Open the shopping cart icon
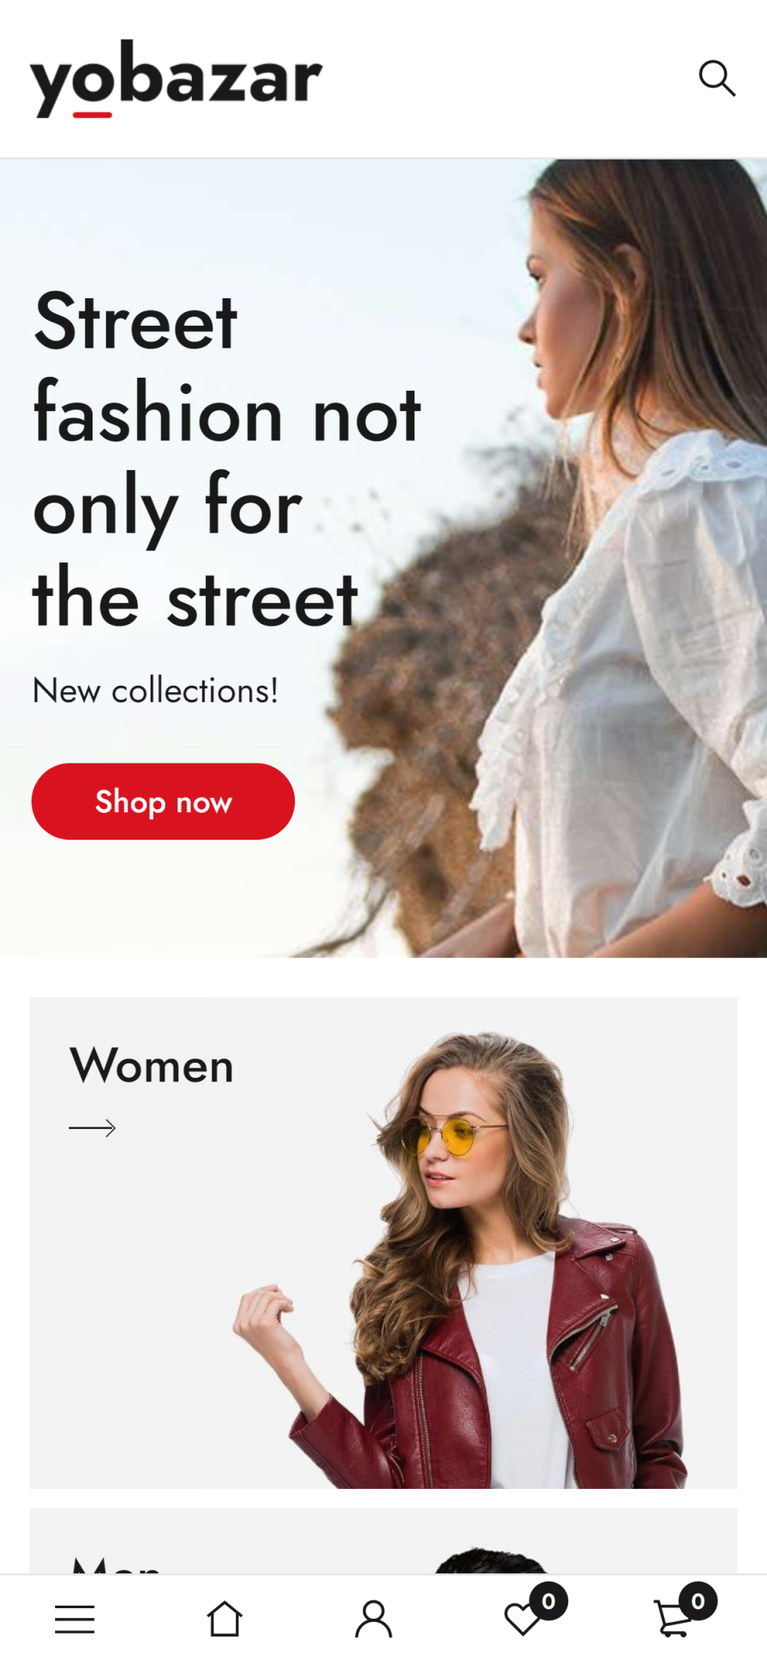The width and height of the screenshot is (767, 1660). point(672,1619)
